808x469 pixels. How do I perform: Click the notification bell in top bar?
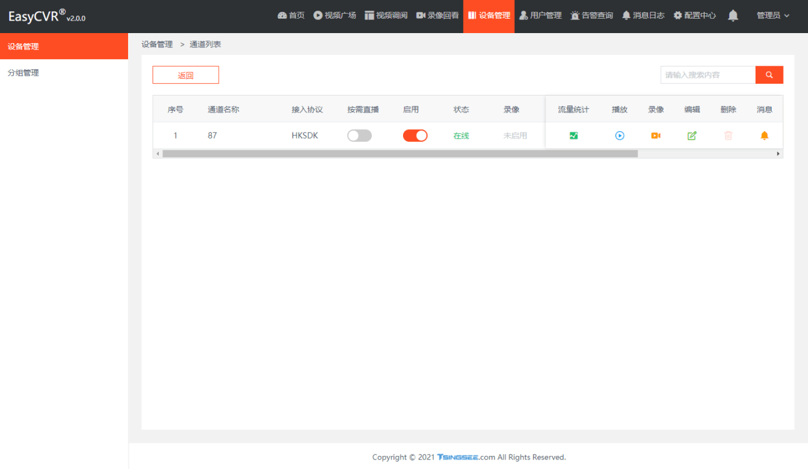pyautogui.click(x=733, y=16)
